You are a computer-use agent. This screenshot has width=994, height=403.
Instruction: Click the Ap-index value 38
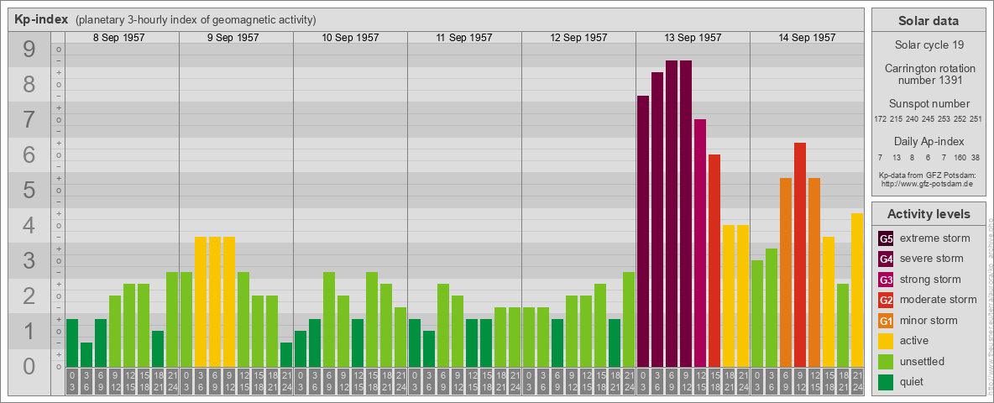pos(976,157)
